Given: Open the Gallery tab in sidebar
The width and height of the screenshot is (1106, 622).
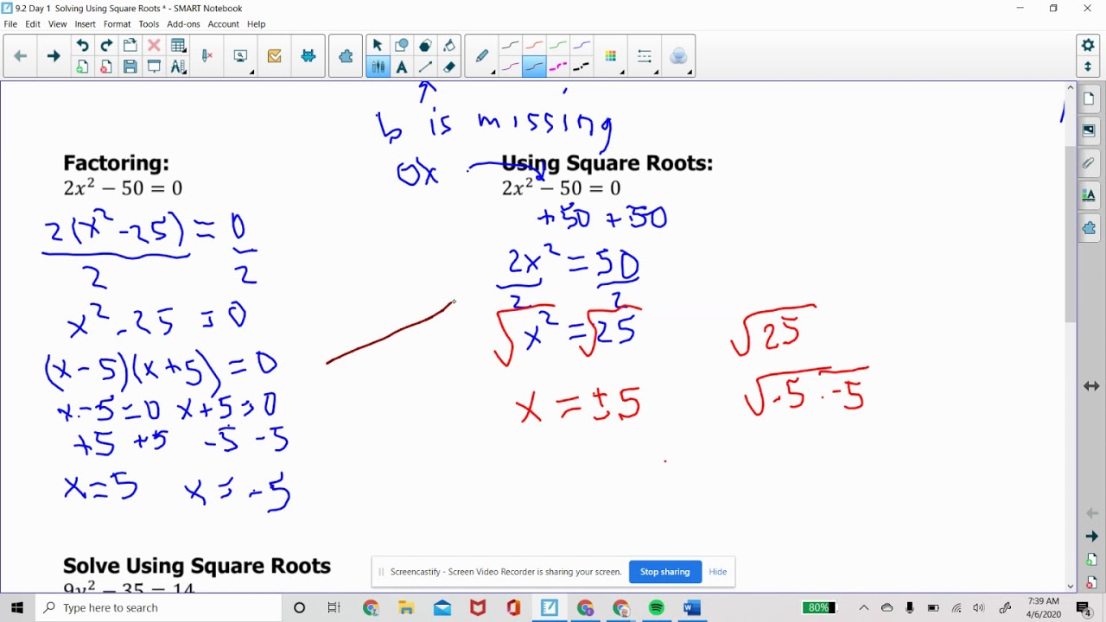Looking at the screenshot, I should 1089,130.
